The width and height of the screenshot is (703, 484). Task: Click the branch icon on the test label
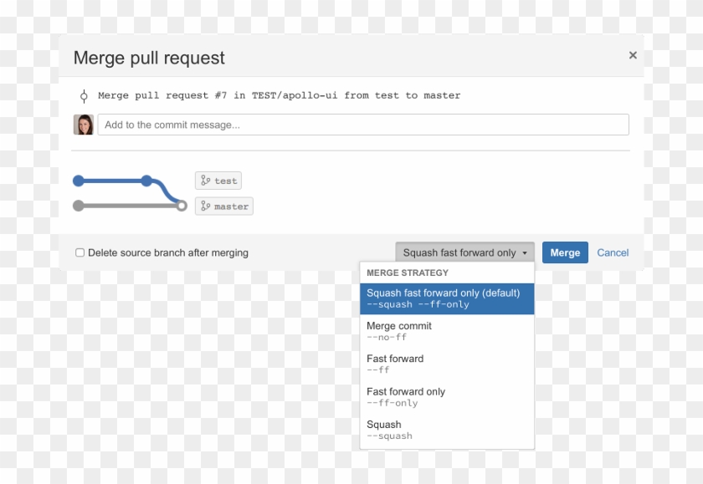[205, 180]
